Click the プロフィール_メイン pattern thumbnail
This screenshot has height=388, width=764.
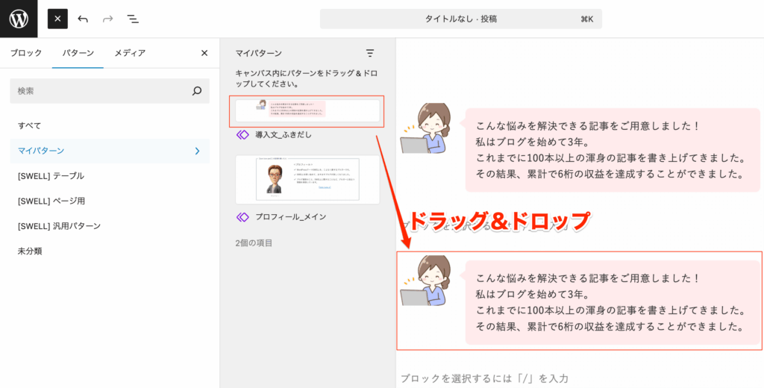(x=307, y=179)
